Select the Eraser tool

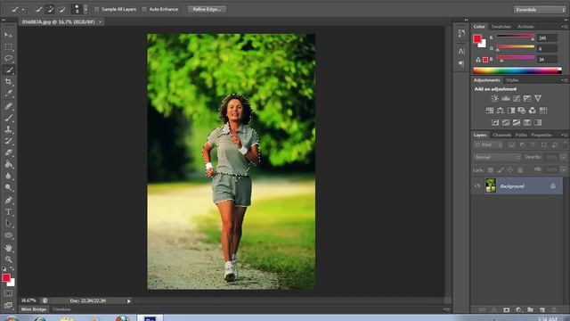point(8,152)
